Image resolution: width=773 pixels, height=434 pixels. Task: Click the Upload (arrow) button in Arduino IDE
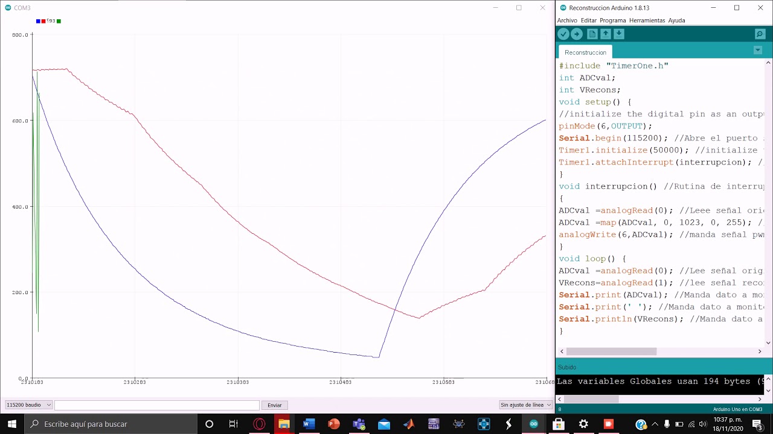pyautogui.click(x=577, y=34)
